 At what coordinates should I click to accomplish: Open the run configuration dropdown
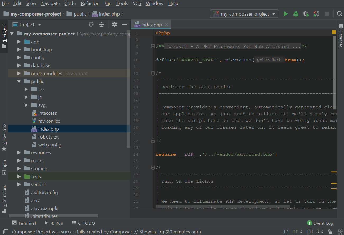click(244, 14)
